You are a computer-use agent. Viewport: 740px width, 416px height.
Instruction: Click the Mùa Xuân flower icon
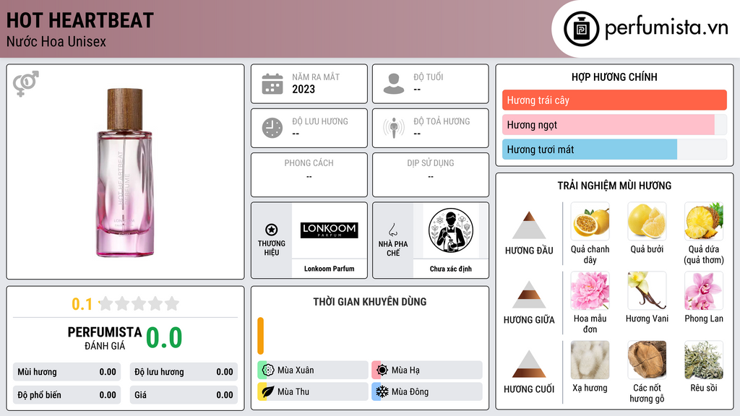[x=268, y=370]
